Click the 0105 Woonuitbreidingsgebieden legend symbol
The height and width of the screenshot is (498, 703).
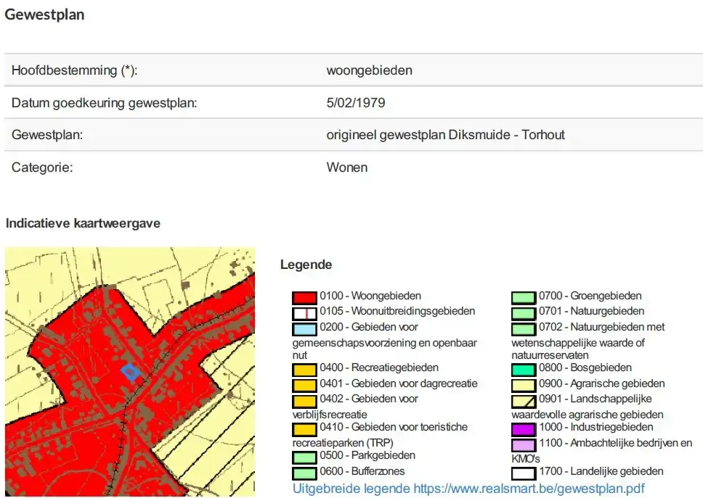[304, 311]
